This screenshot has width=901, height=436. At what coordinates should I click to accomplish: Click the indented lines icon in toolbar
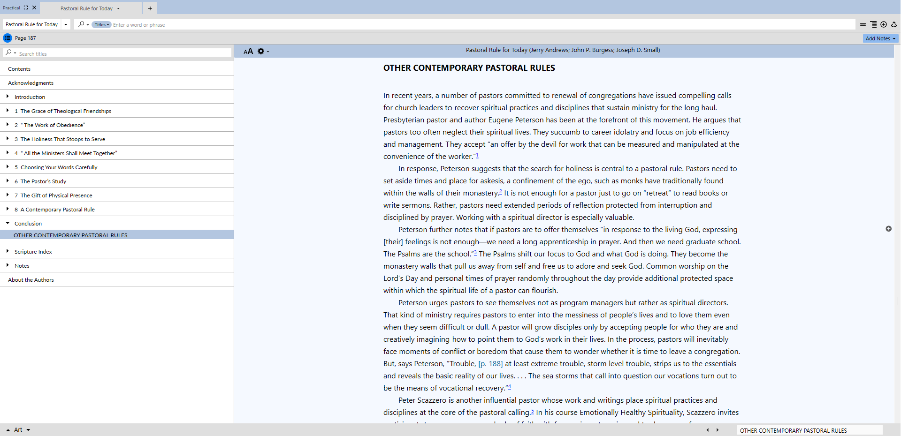[873, 24]
